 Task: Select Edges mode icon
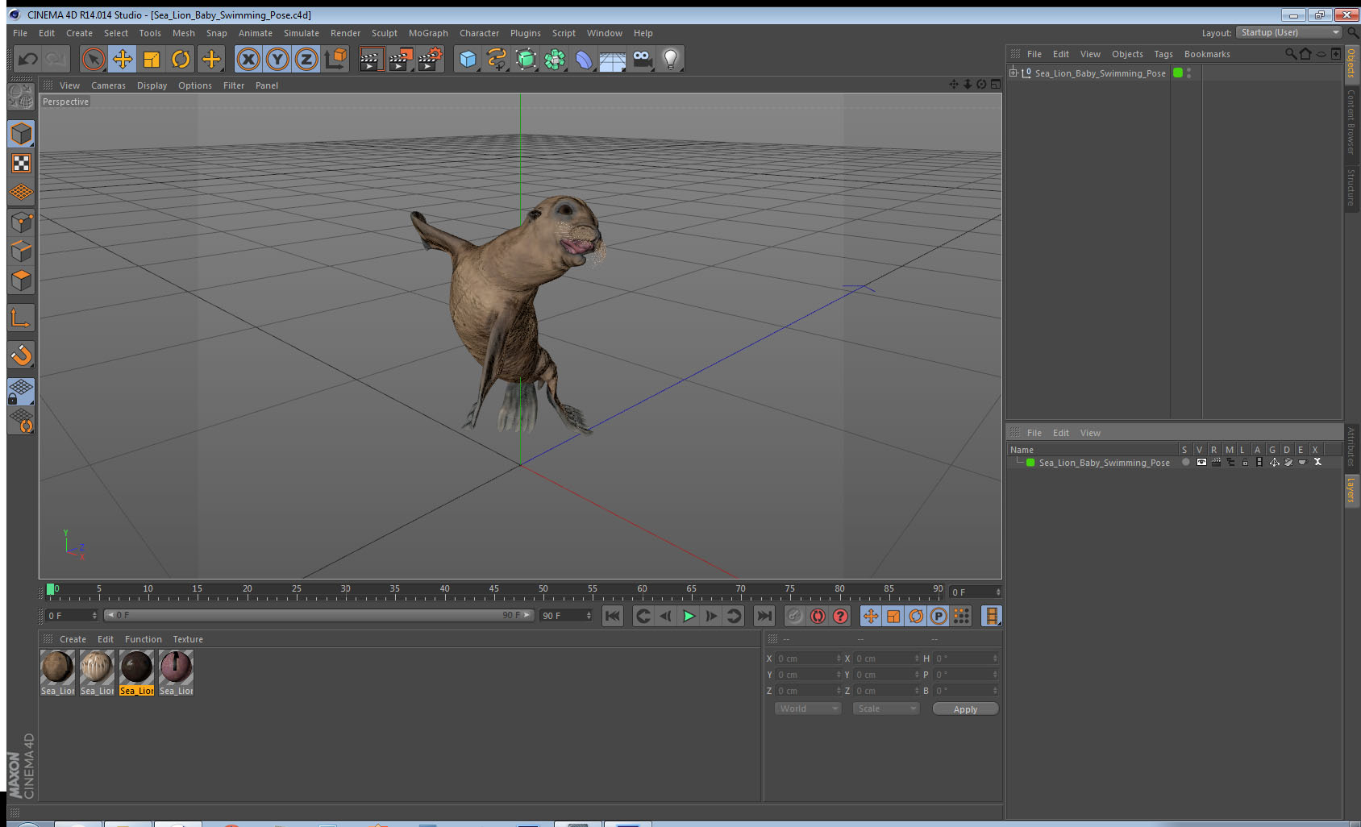tap(22, 251)
